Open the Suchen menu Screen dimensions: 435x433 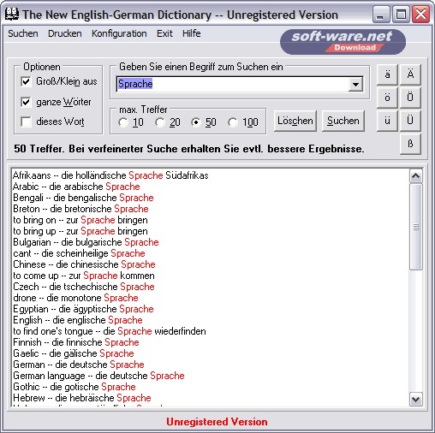(x=23, y=33)
